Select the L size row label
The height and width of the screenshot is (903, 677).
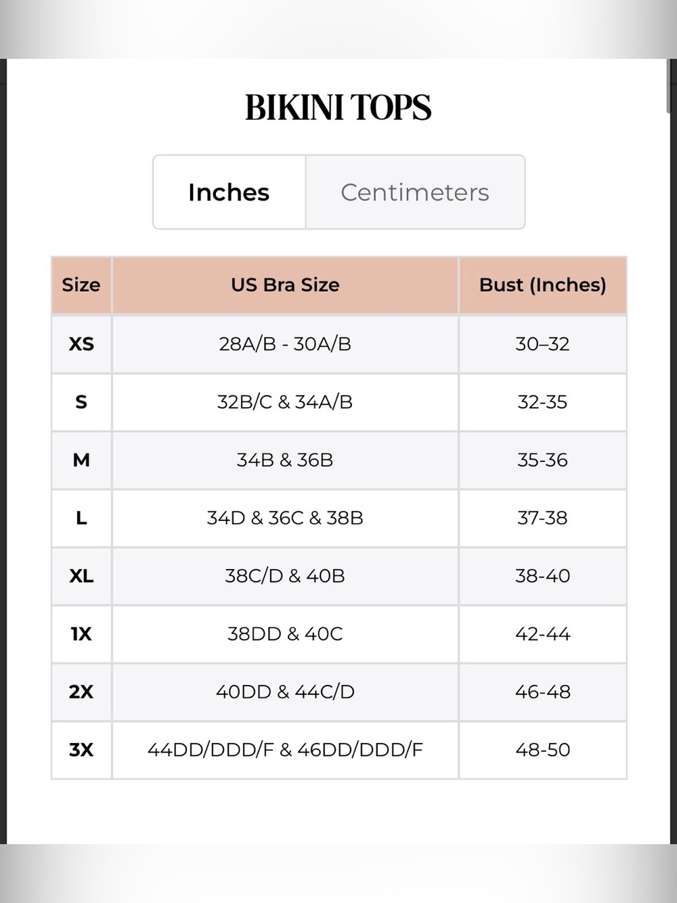(81, 518)
